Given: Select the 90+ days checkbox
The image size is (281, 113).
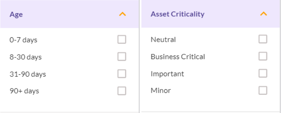Looking at the screenshot, I should click(122, 91).
